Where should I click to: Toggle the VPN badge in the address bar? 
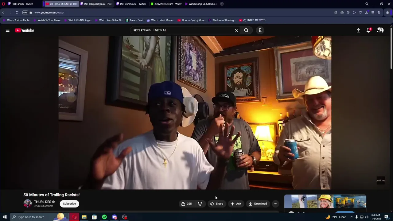coord(25,13)
